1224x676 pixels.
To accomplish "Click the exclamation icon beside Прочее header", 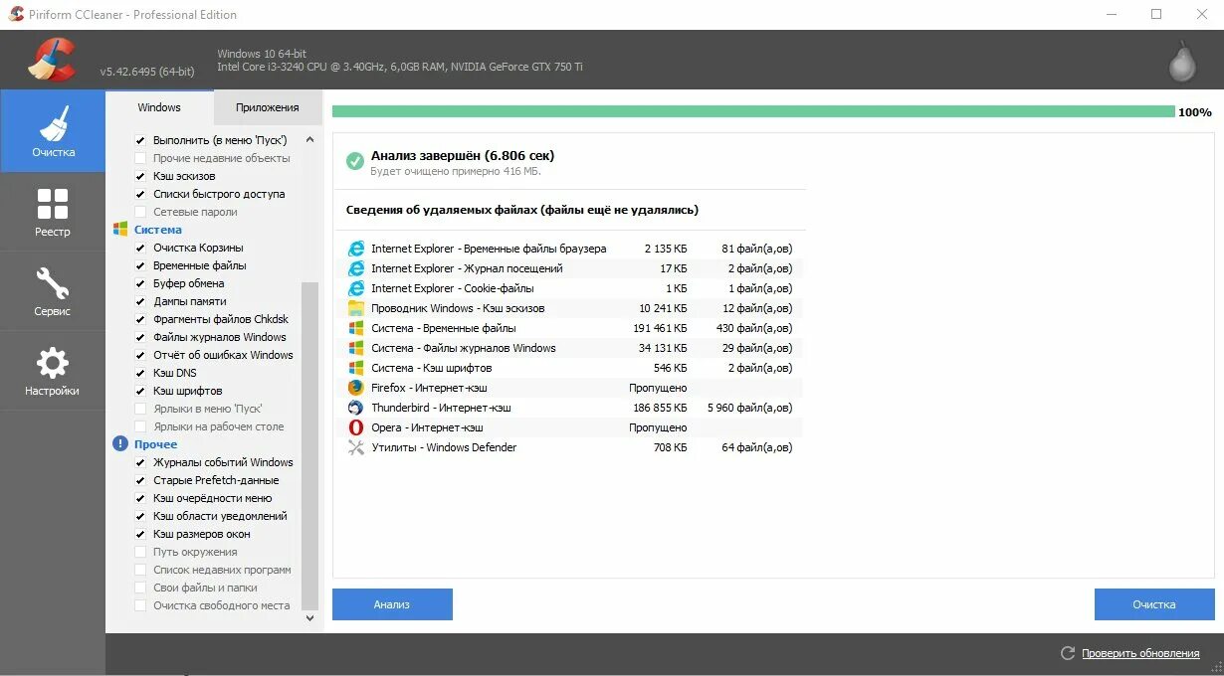I will point(120,444).
